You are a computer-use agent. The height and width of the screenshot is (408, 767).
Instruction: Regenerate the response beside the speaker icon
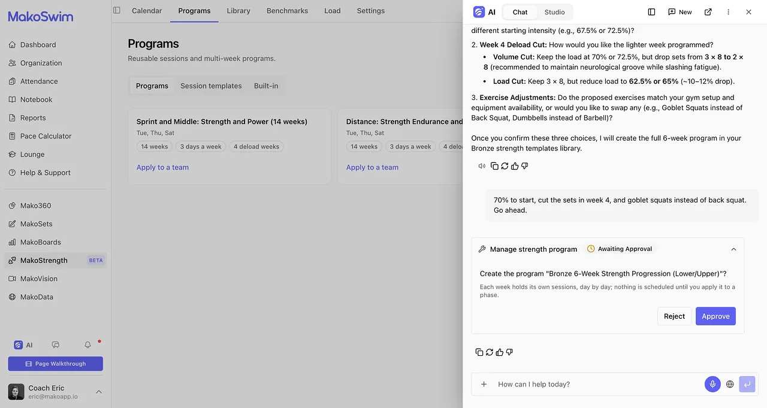[x=505, y=166]
